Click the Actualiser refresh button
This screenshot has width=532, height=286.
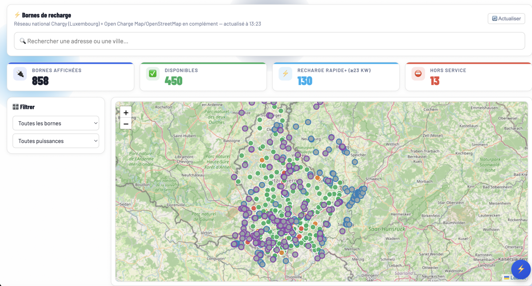pyautogui.click(x=506, y=19)
